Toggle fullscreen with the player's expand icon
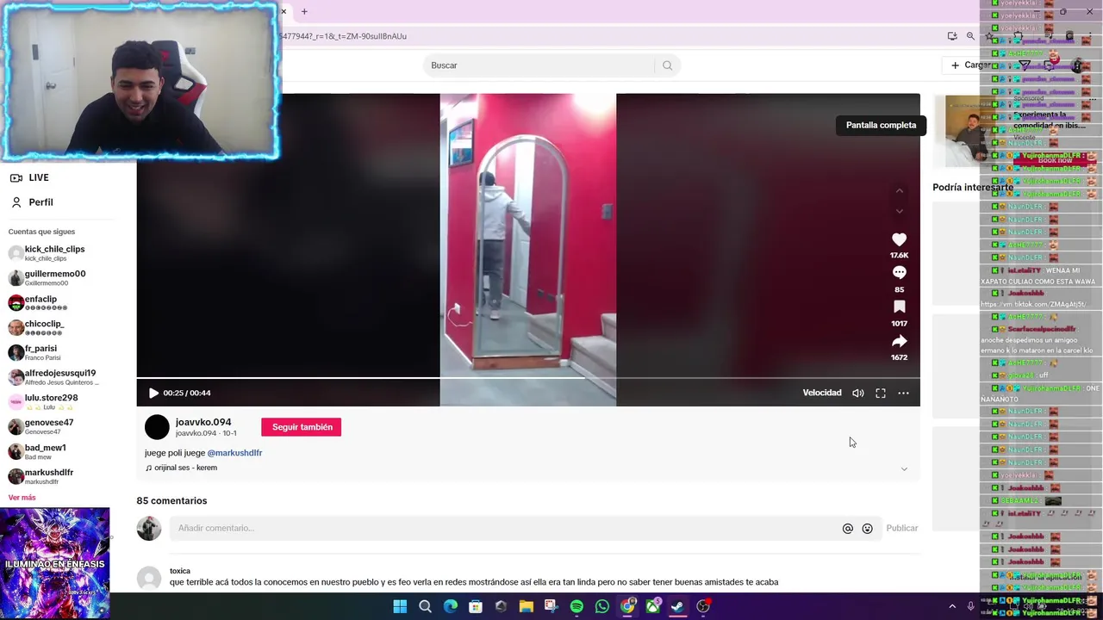1103x620 pixels. 881,393
